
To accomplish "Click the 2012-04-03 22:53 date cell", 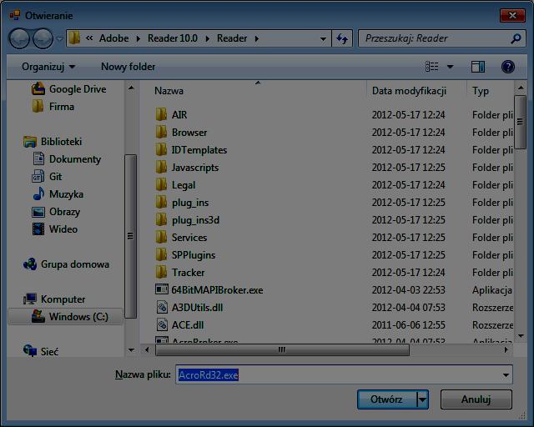I will (408, 289).
